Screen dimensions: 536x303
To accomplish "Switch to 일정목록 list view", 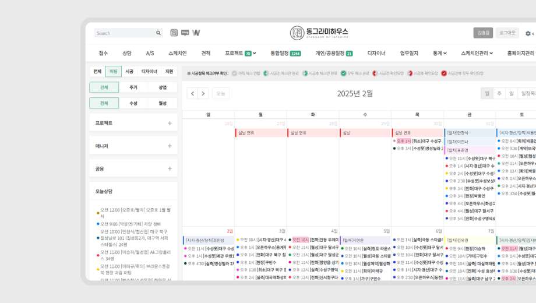I will pos(527,93).
